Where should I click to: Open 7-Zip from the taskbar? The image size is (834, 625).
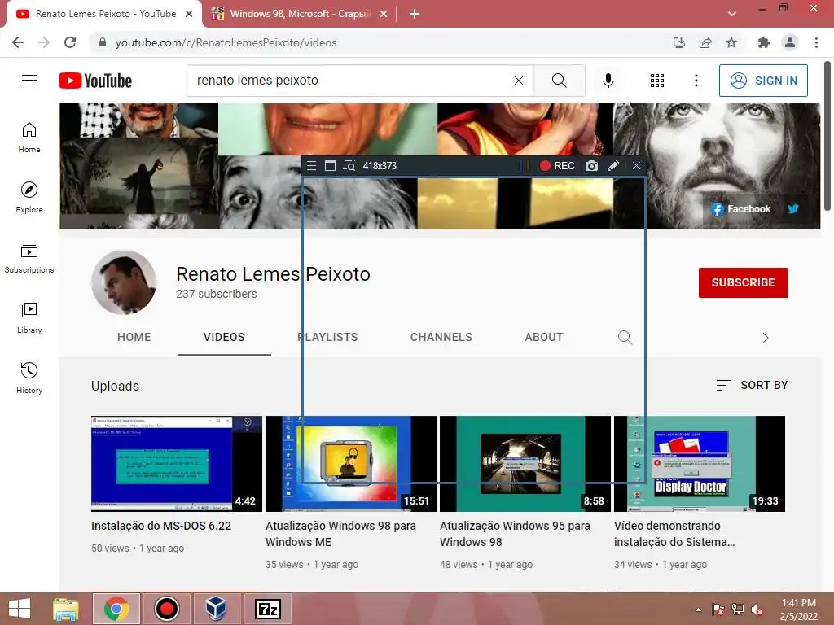click(x=267, y=609)
